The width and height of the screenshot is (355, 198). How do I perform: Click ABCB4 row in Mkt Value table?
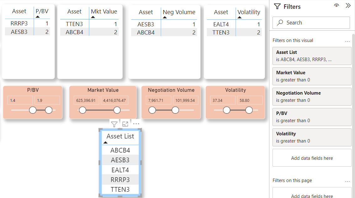tap(89, 32)
